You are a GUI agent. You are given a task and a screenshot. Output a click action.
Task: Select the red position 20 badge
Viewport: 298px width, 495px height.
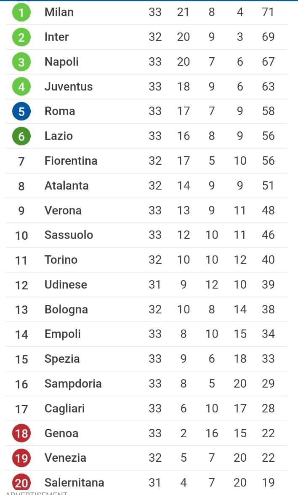[21, 483]
